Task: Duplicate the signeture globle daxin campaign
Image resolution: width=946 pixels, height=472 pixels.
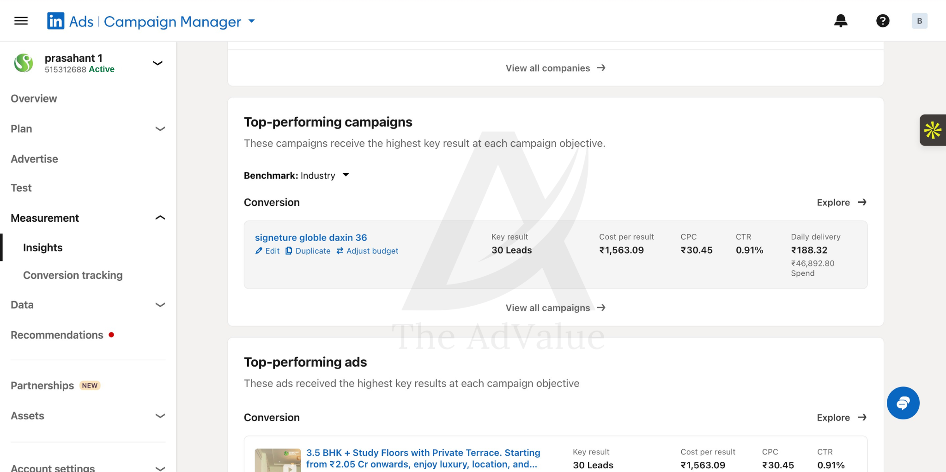Action: click(x=308, y=251)
